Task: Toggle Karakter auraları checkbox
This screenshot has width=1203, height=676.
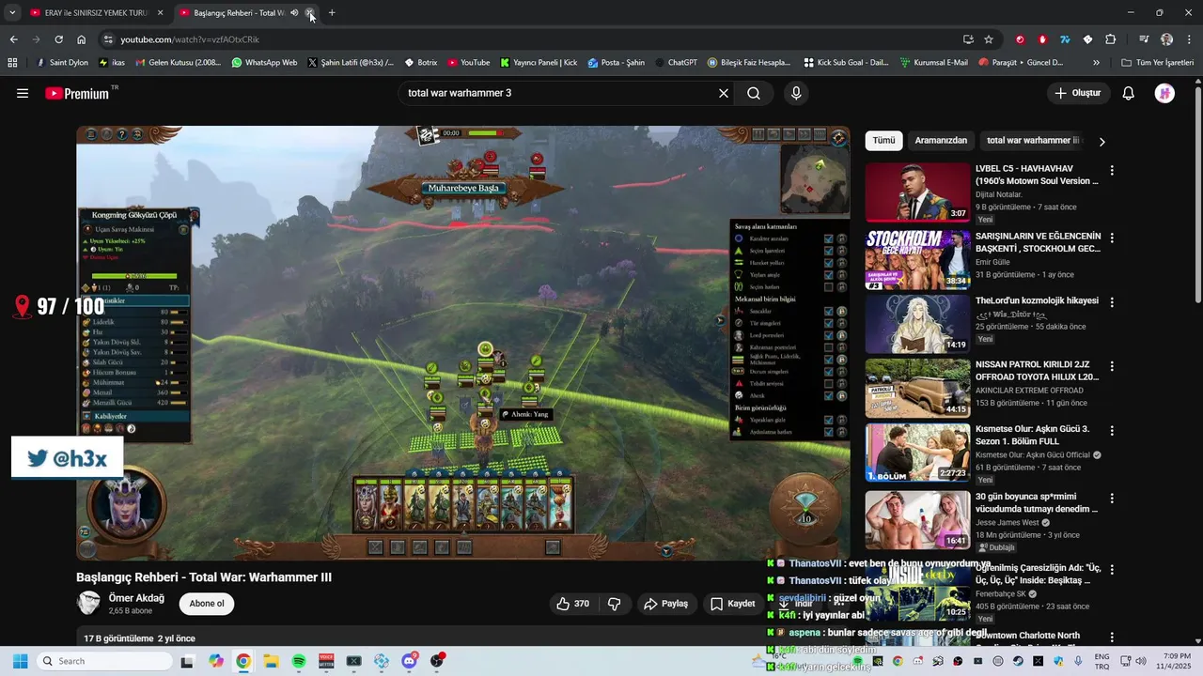Action: pos(829,238)
